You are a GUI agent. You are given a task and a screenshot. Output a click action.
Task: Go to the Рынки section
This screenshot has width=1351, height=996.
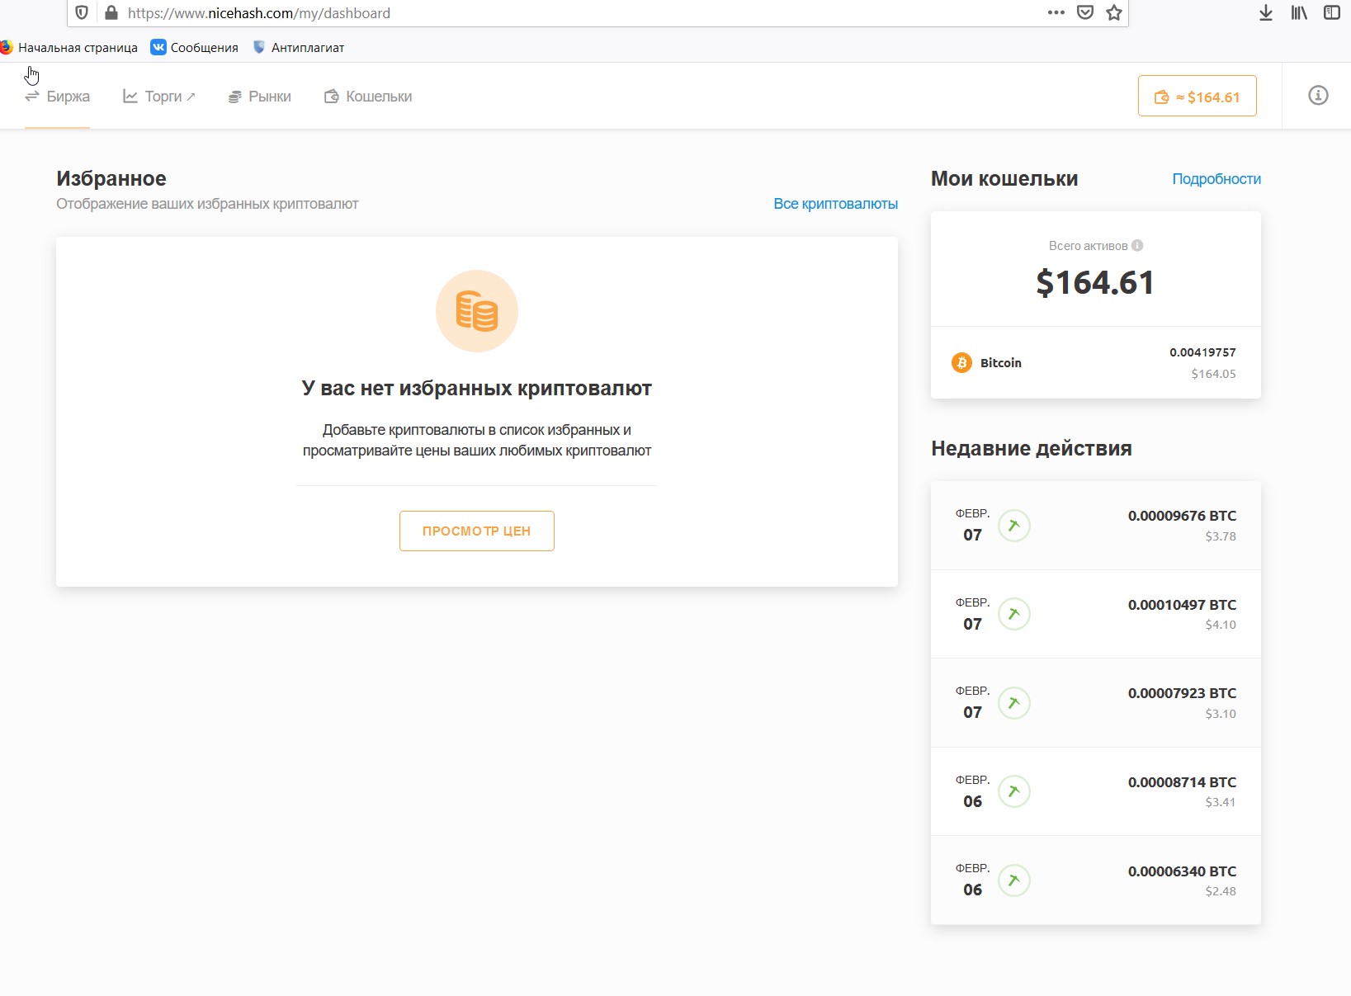coord(260,97)
